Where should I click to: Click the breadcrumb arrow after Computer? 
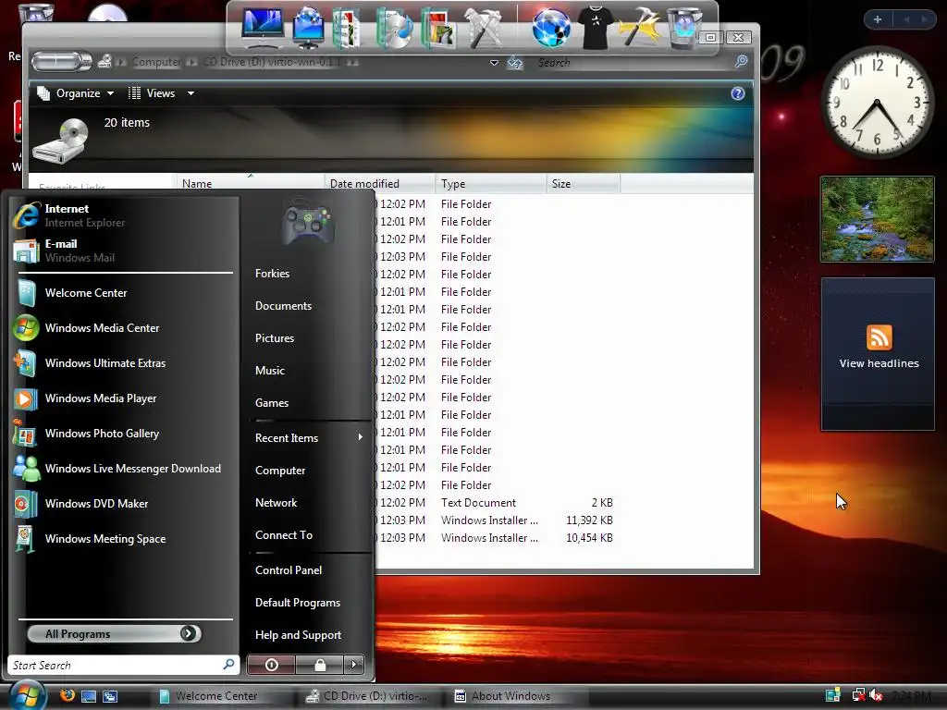point(191,62)
